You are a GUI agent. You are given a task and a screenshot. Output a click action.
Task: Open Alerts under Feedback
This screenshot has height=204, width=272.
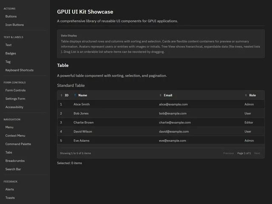(9, 189)
